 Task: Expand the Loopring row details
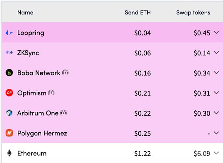click(217, 33)
